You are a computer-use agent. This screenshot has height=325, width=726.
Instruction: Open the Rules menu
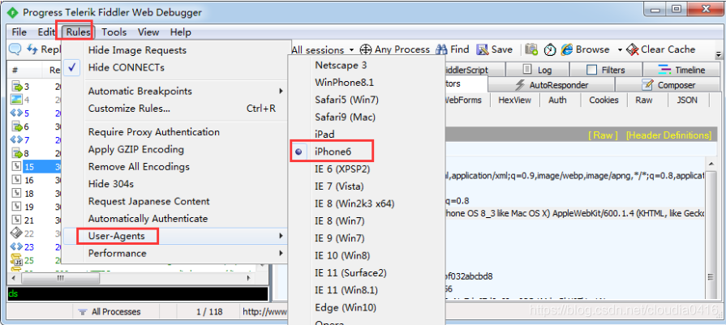[78, 32]
